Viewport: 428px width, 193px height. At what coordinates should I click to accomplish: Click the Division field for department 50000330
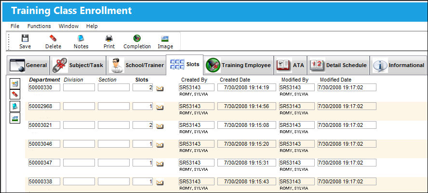pos(79,87)
